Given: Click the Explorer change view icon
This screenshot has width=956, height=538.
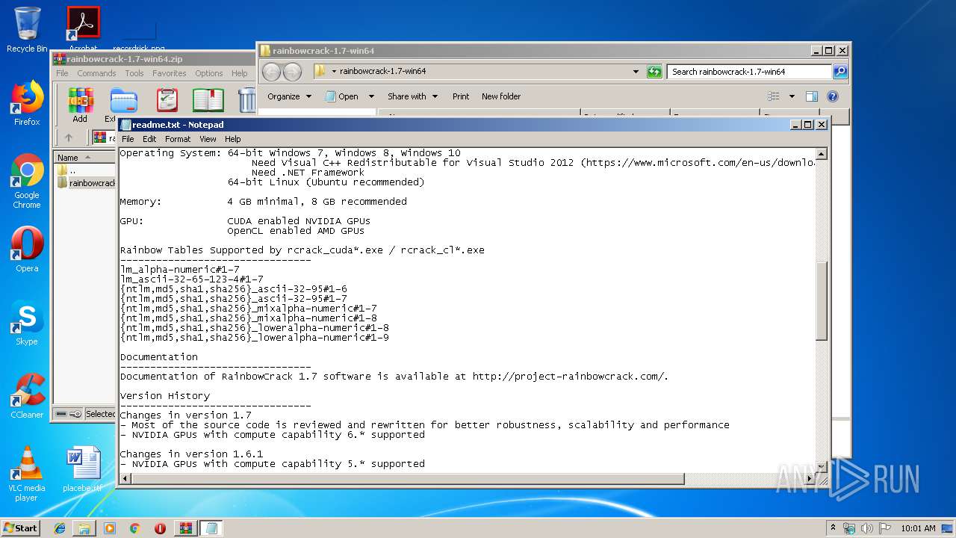Looking at the screenshot, I should coord(774,96).
